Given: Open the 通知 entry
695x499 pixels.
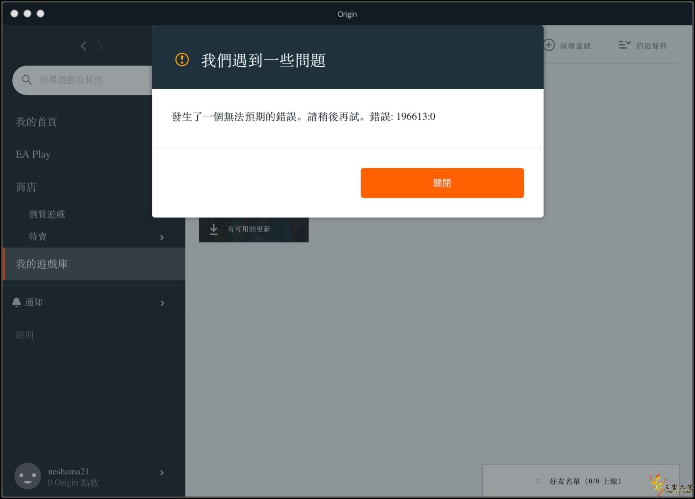Looking at the screenshot, I should 34,302.
